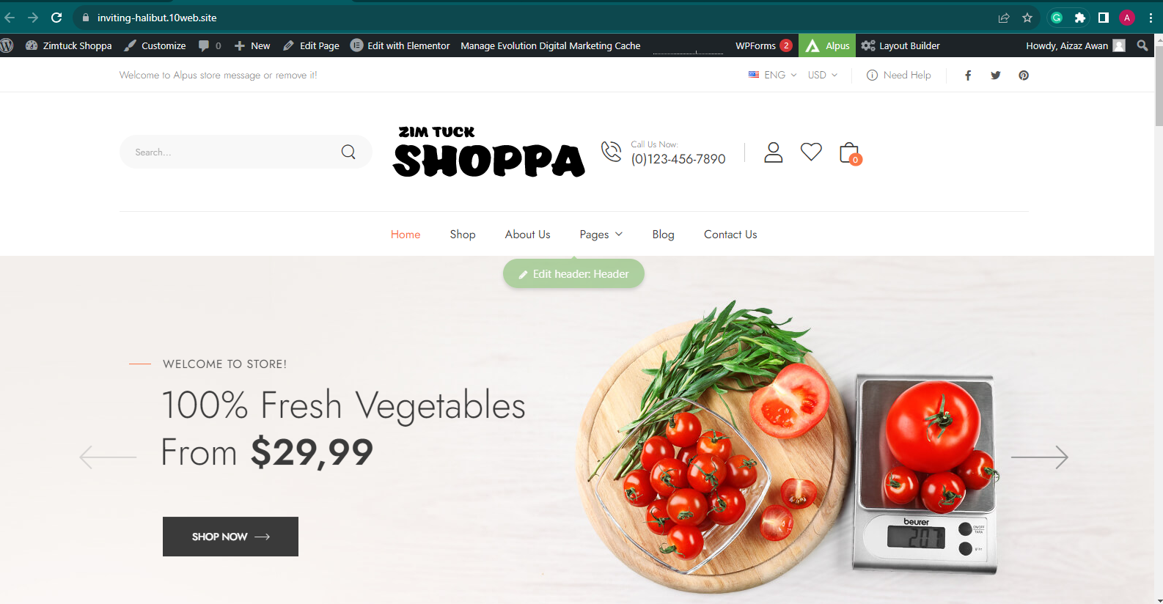Open the WordPress logo menu in admin bar
Image resolution: width=1163 pixels, height=604 pixels.
(7, 45)
